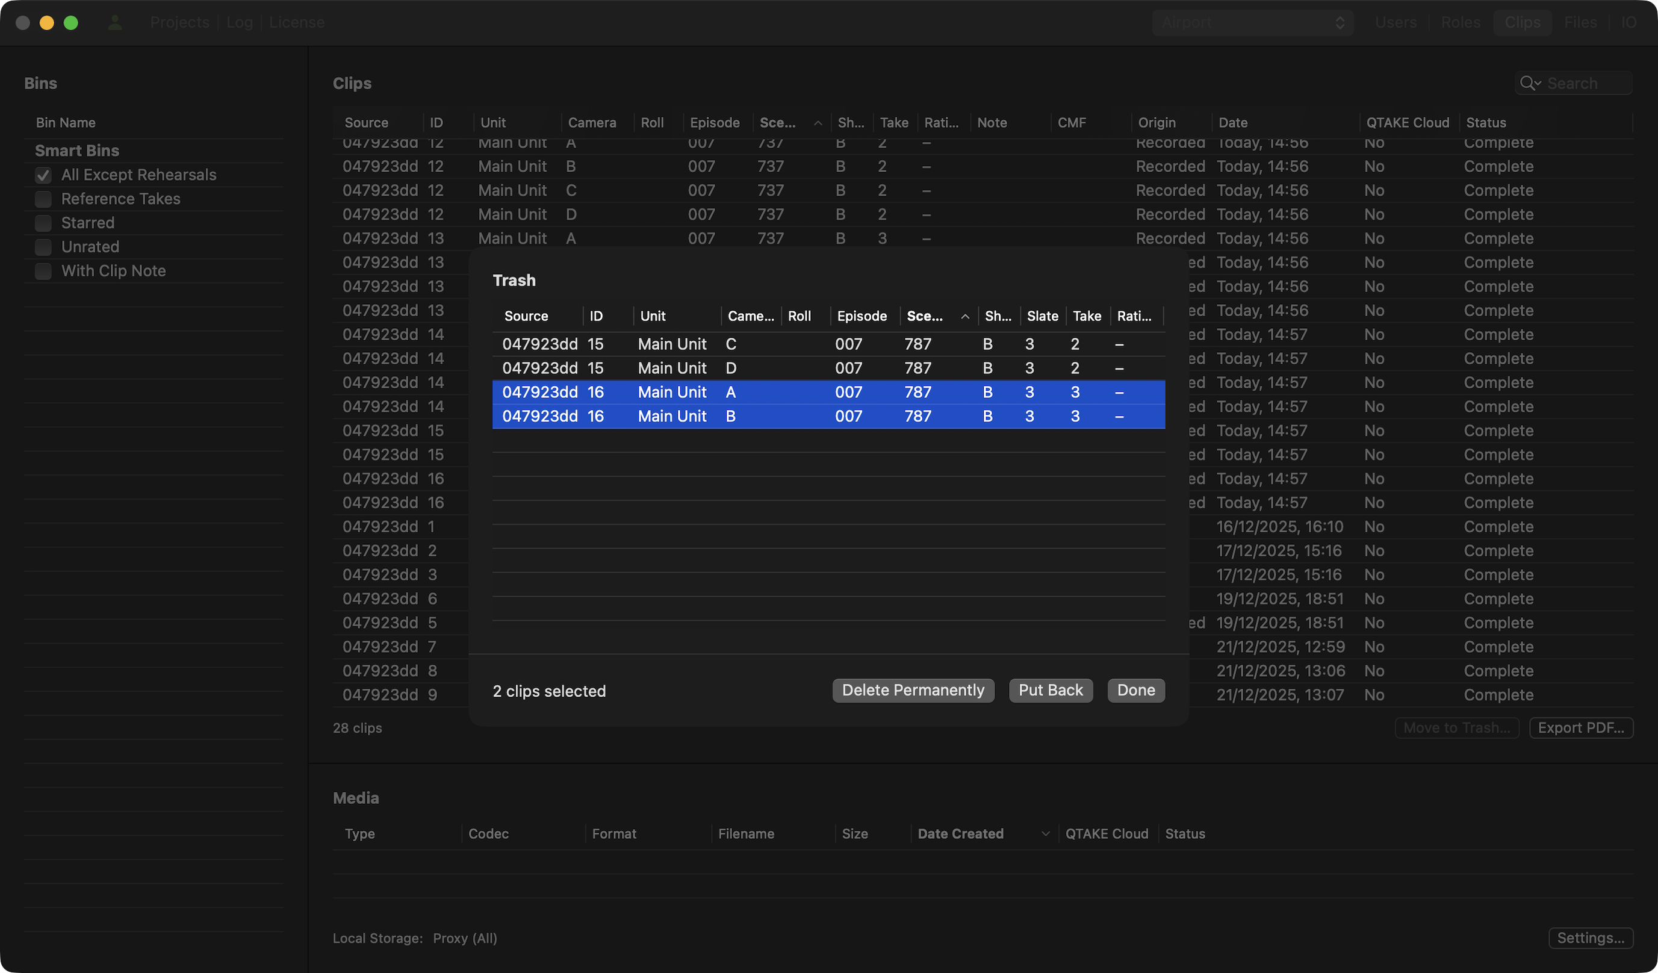This screenshot has width=1658, height=973.
Task: Switch to the Files tab
Action: [x=1580, y=22]
